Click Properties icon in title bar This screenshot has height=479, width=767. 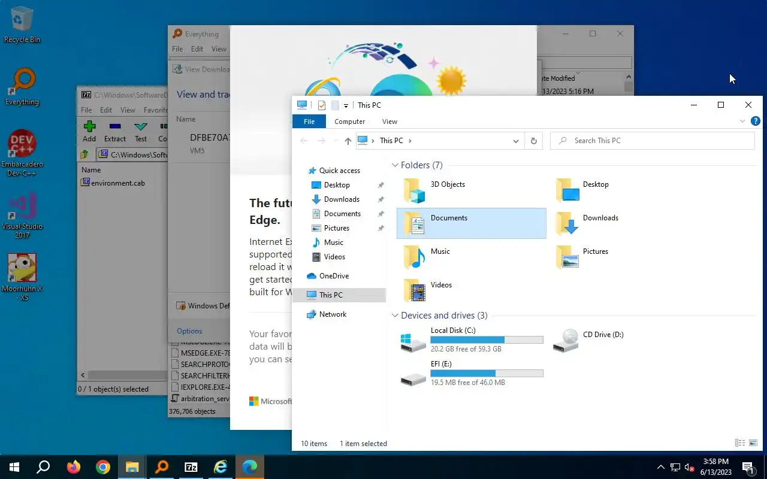322,105
